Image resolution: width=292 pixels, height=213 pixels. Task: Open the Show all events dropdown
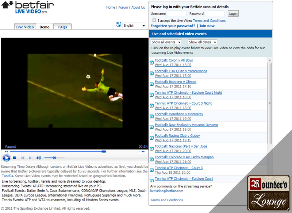[166, 42]
